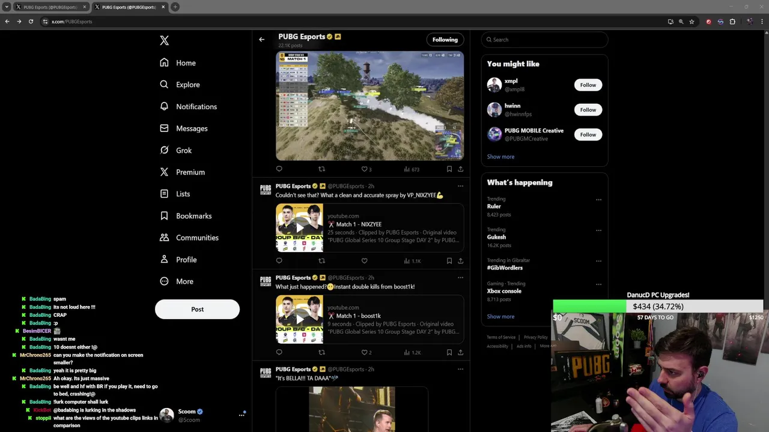This screenshot has width=769, height=432.
Task: Share the boost1k double kills post
Action: (x=461, y=352)
